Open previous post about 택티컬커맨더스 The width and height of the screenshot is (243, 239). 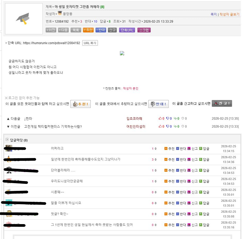53,127
